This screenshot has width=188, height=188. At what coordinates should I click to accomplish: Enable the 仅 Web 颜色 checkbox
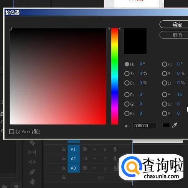(x=12, y=132)
